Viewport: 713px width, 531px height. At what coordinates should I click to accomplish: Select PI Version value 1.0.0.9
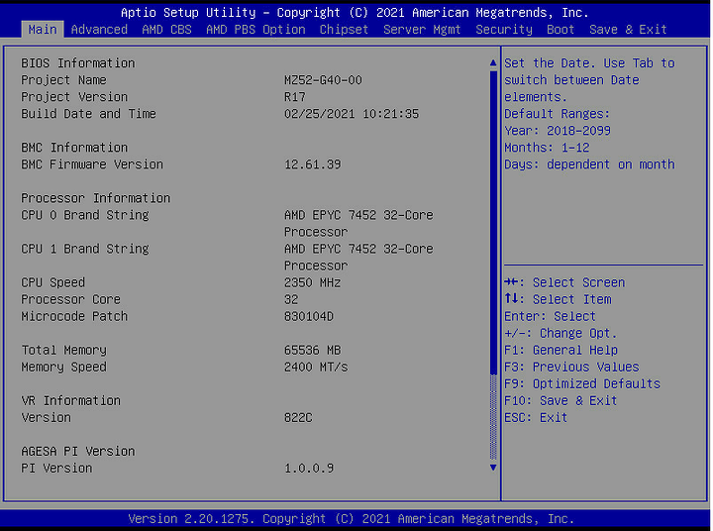pyautogui.click(x=309, y=468)
